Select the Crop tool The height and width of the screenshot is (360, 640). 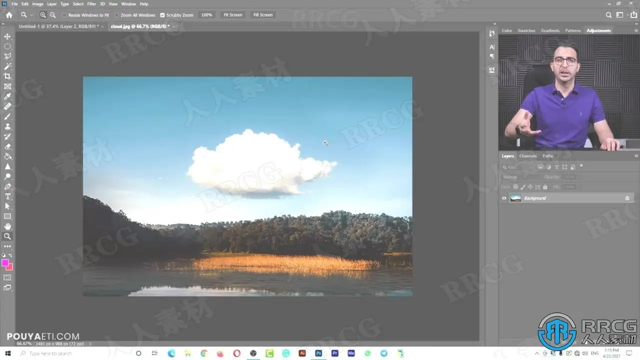coord(7,76)
